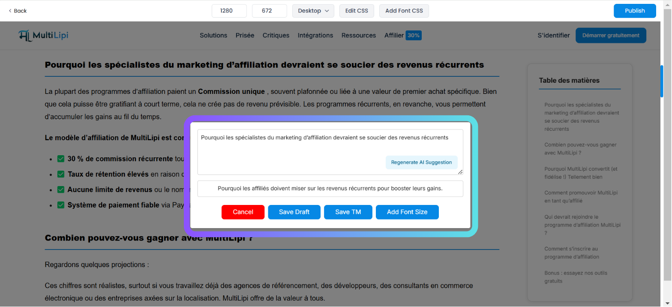Grab the textarea resize handle
The height and width of the screenshot is (307, 672).
(x=460, y=172)
